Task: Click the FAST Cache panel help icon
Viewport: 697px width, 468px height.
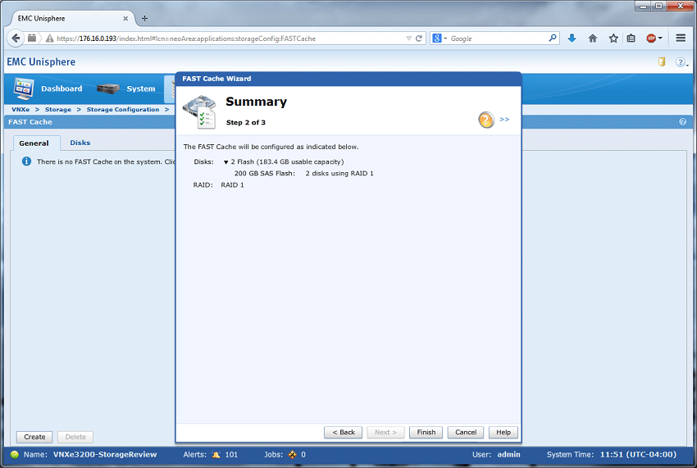Action: [x=683, y=122]
